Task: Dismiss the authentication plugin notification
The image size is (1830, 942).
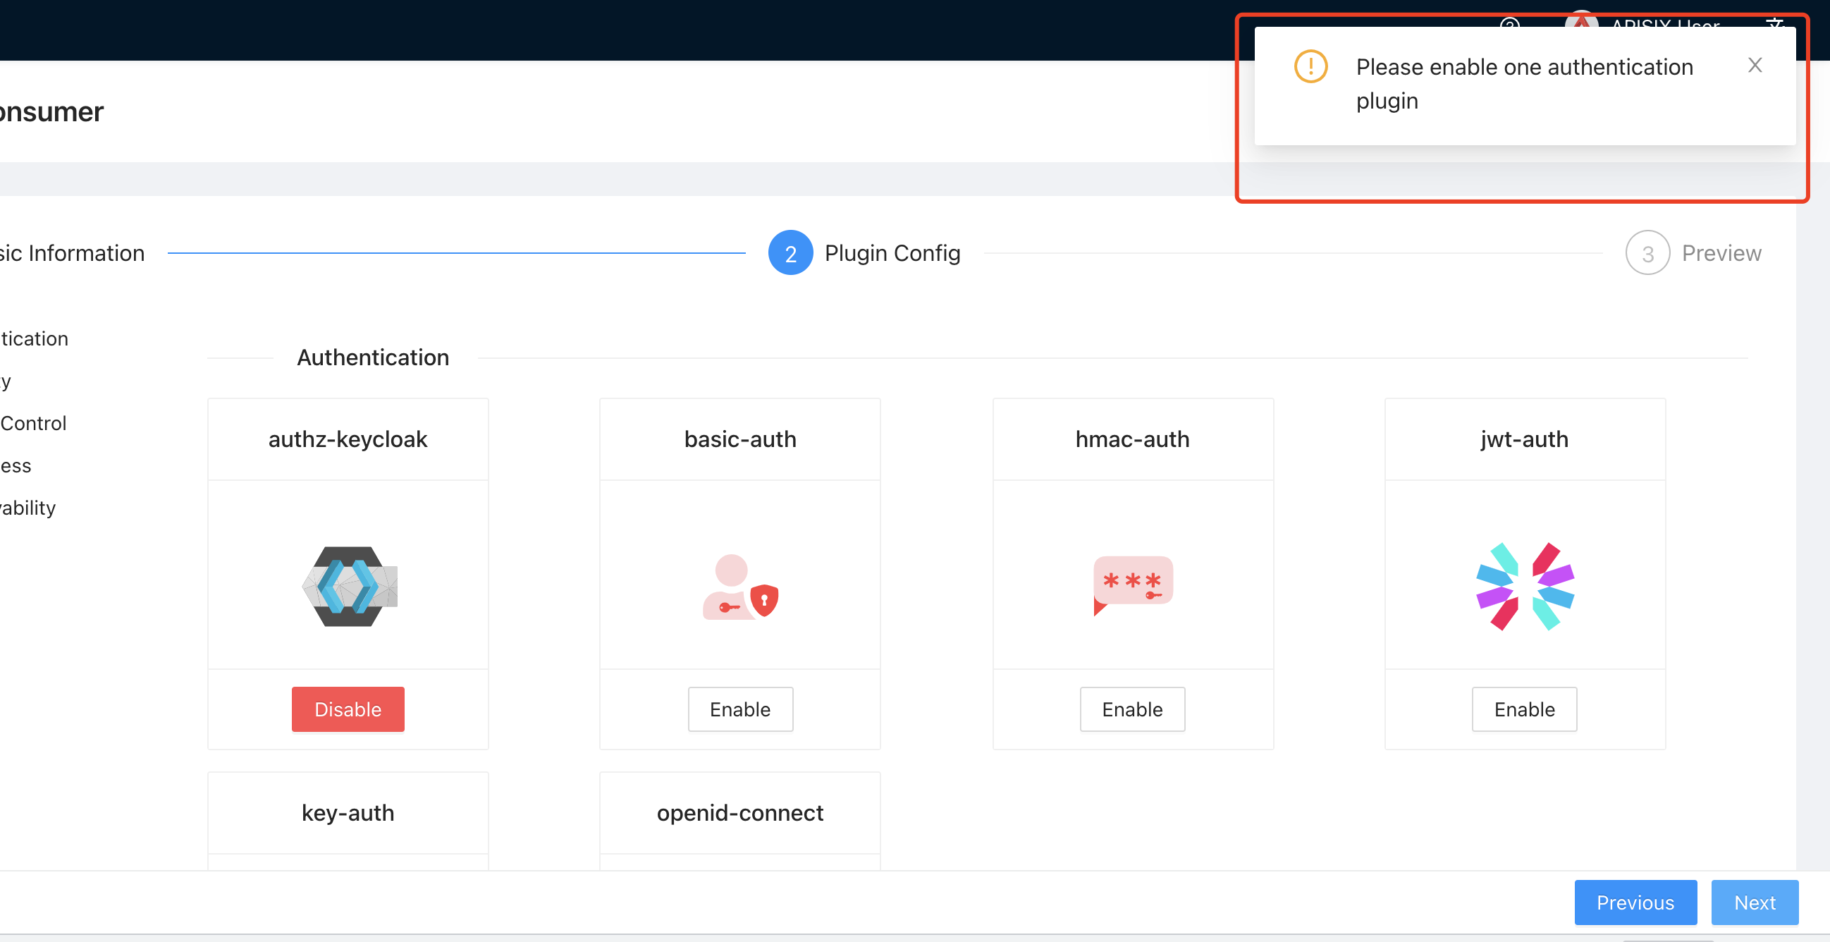Action: pos(1755,65)
